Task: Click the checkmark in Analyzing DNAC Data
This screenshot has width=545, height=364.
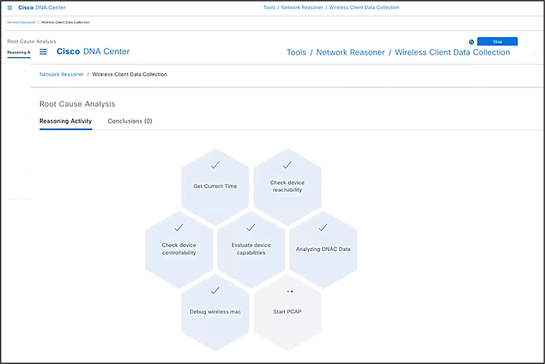Action: 323,227
